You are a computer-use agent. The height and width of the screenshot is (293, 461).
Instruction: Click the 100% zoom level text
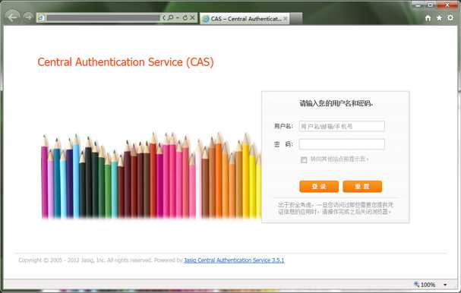click(428, 285)
